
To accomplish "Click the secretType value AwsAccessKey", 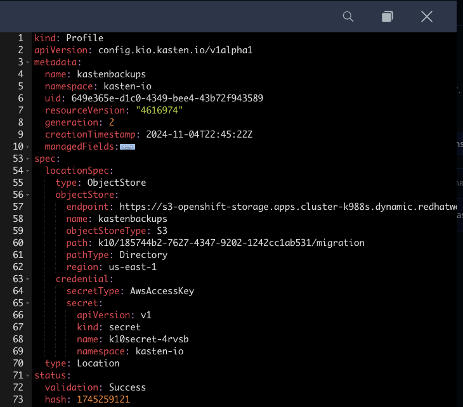I will (x=162, y=291).
